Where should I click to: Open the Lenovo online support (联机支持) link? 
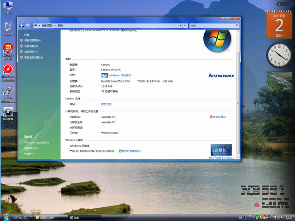[106, 104]
